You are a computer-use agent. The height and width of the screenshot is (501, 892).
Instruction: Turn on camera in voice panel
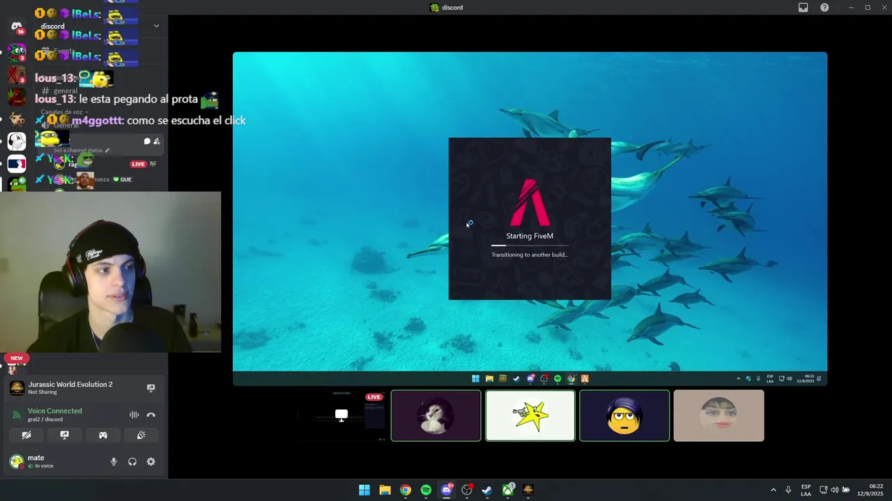[x=26, y=435]
